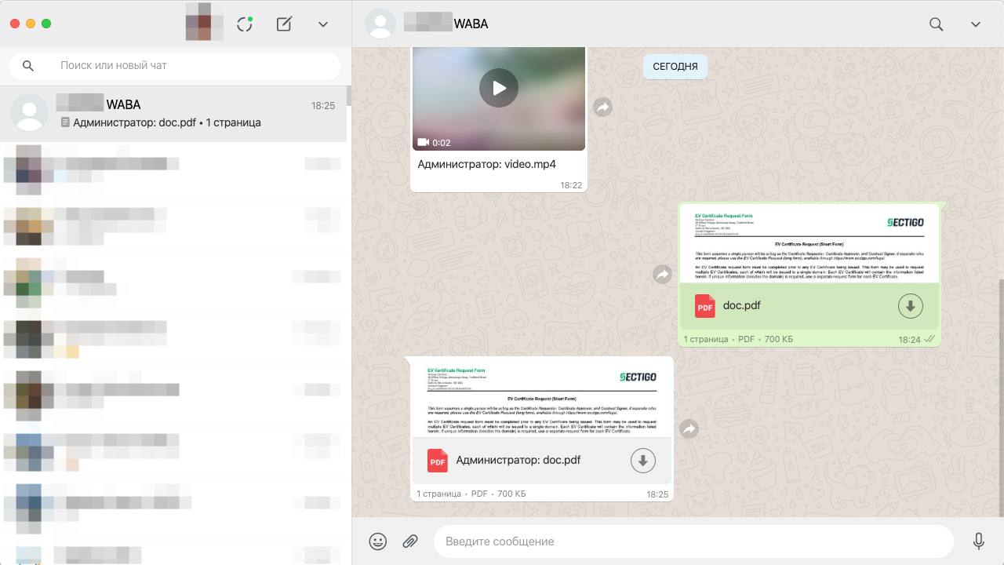Start a new chat with the compose icon

click(x=284, y=24)
